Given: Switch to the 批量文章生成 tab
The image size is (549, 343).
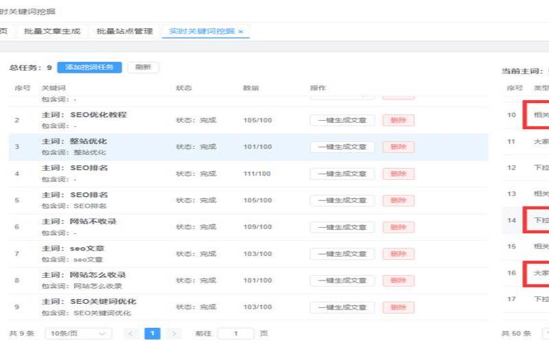Looking at the screenshot, I should click(x=52, y=31).
